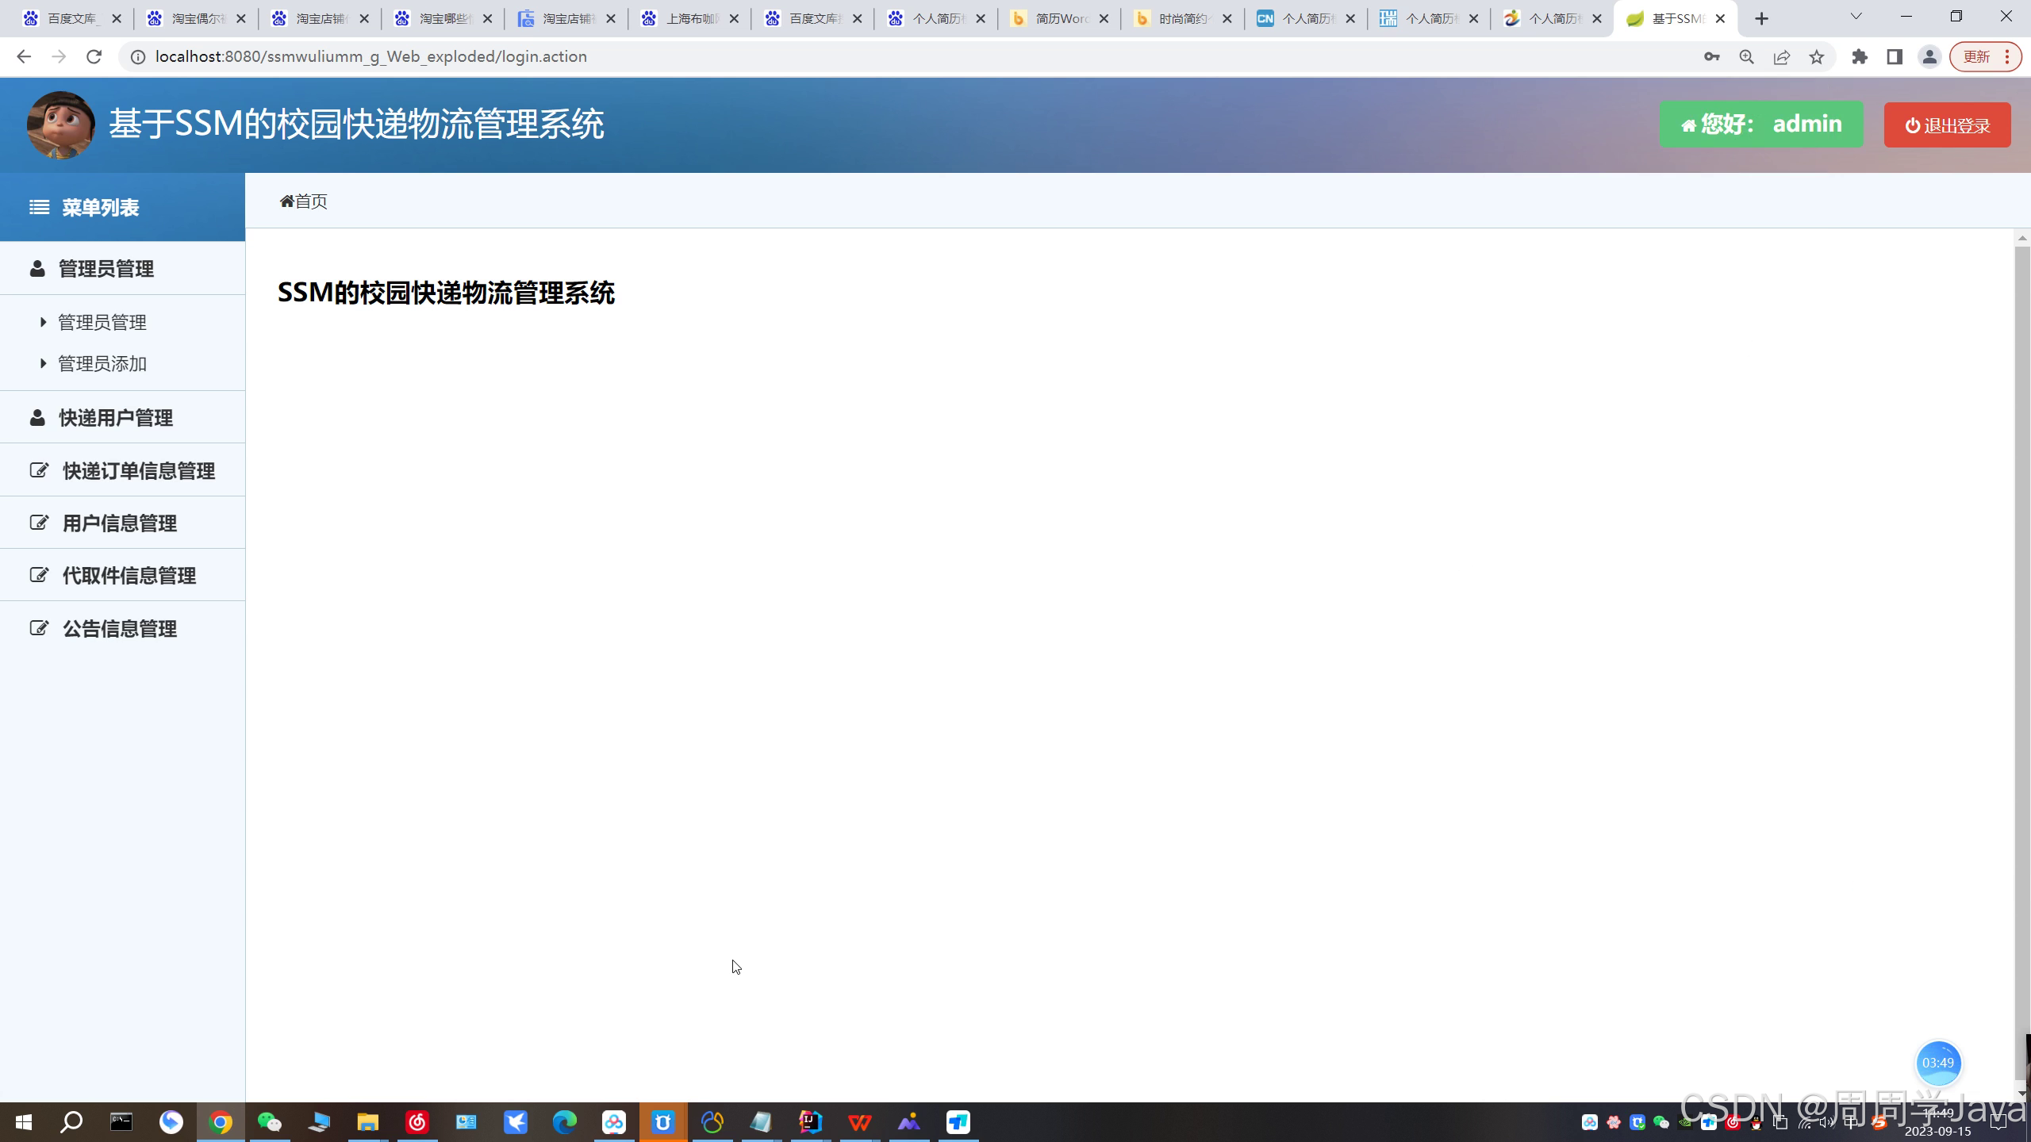Open IntelliJ IDEA from the taskbar
Screen dimensions: 2031x1142
[x=810, y=1122]
